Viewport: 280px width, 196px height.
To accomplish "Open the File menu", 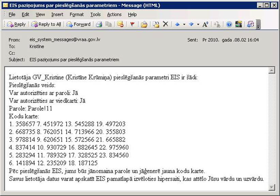I will [12, 14].
